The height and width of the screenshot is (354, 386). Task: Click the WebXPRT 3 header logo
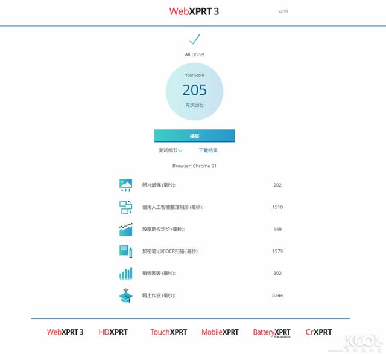point(194,11)
